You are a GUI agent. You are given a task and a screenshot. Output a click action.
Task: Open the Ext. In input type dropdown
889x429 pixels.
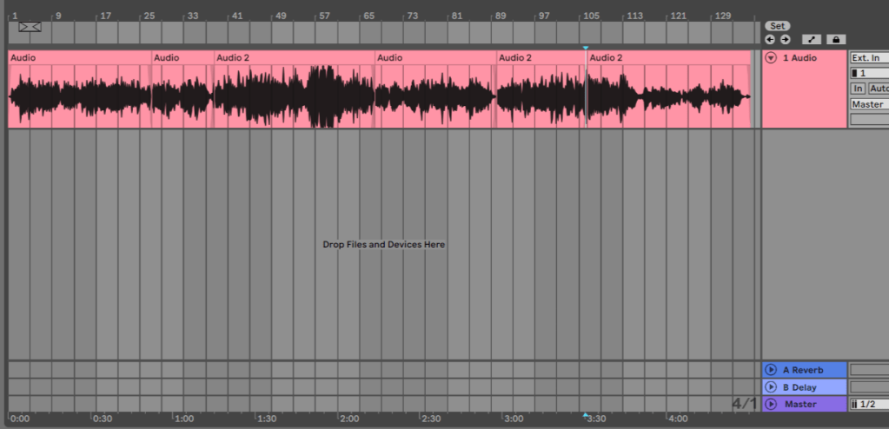click(x=869, y=58)
